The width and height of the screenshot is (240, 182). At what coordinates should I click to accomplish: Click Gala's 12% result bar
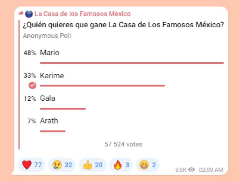pyautogui.click(x=63, y=109)
